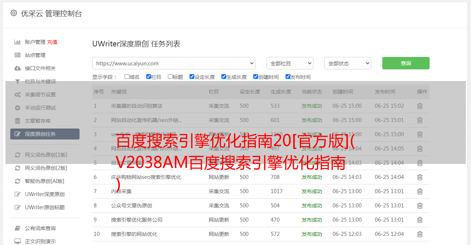
Task: Delete row 4 task via trash icon
Action: coord(420,149)
